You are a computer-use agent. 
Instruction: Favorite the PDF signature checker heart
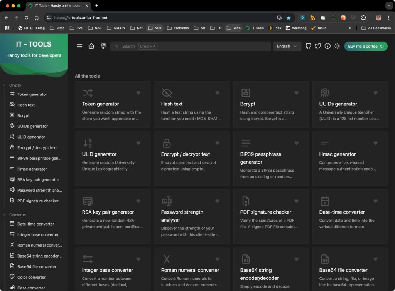pyautogui.click(x=297, y=201)
